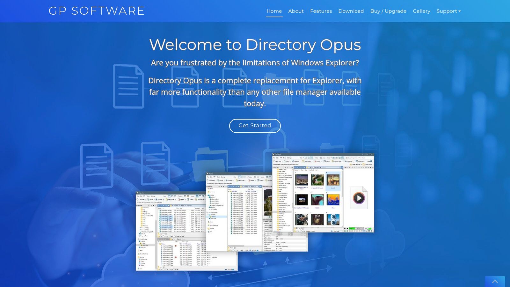Click the Pulse album cover with eyes
The image size is (510, 287).
(x=333, y=220)
